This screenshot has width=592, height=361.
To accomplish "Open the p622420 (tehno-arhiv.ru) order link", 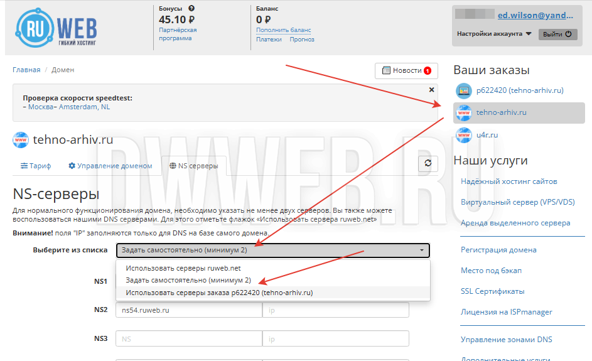I will coord(520,90).
